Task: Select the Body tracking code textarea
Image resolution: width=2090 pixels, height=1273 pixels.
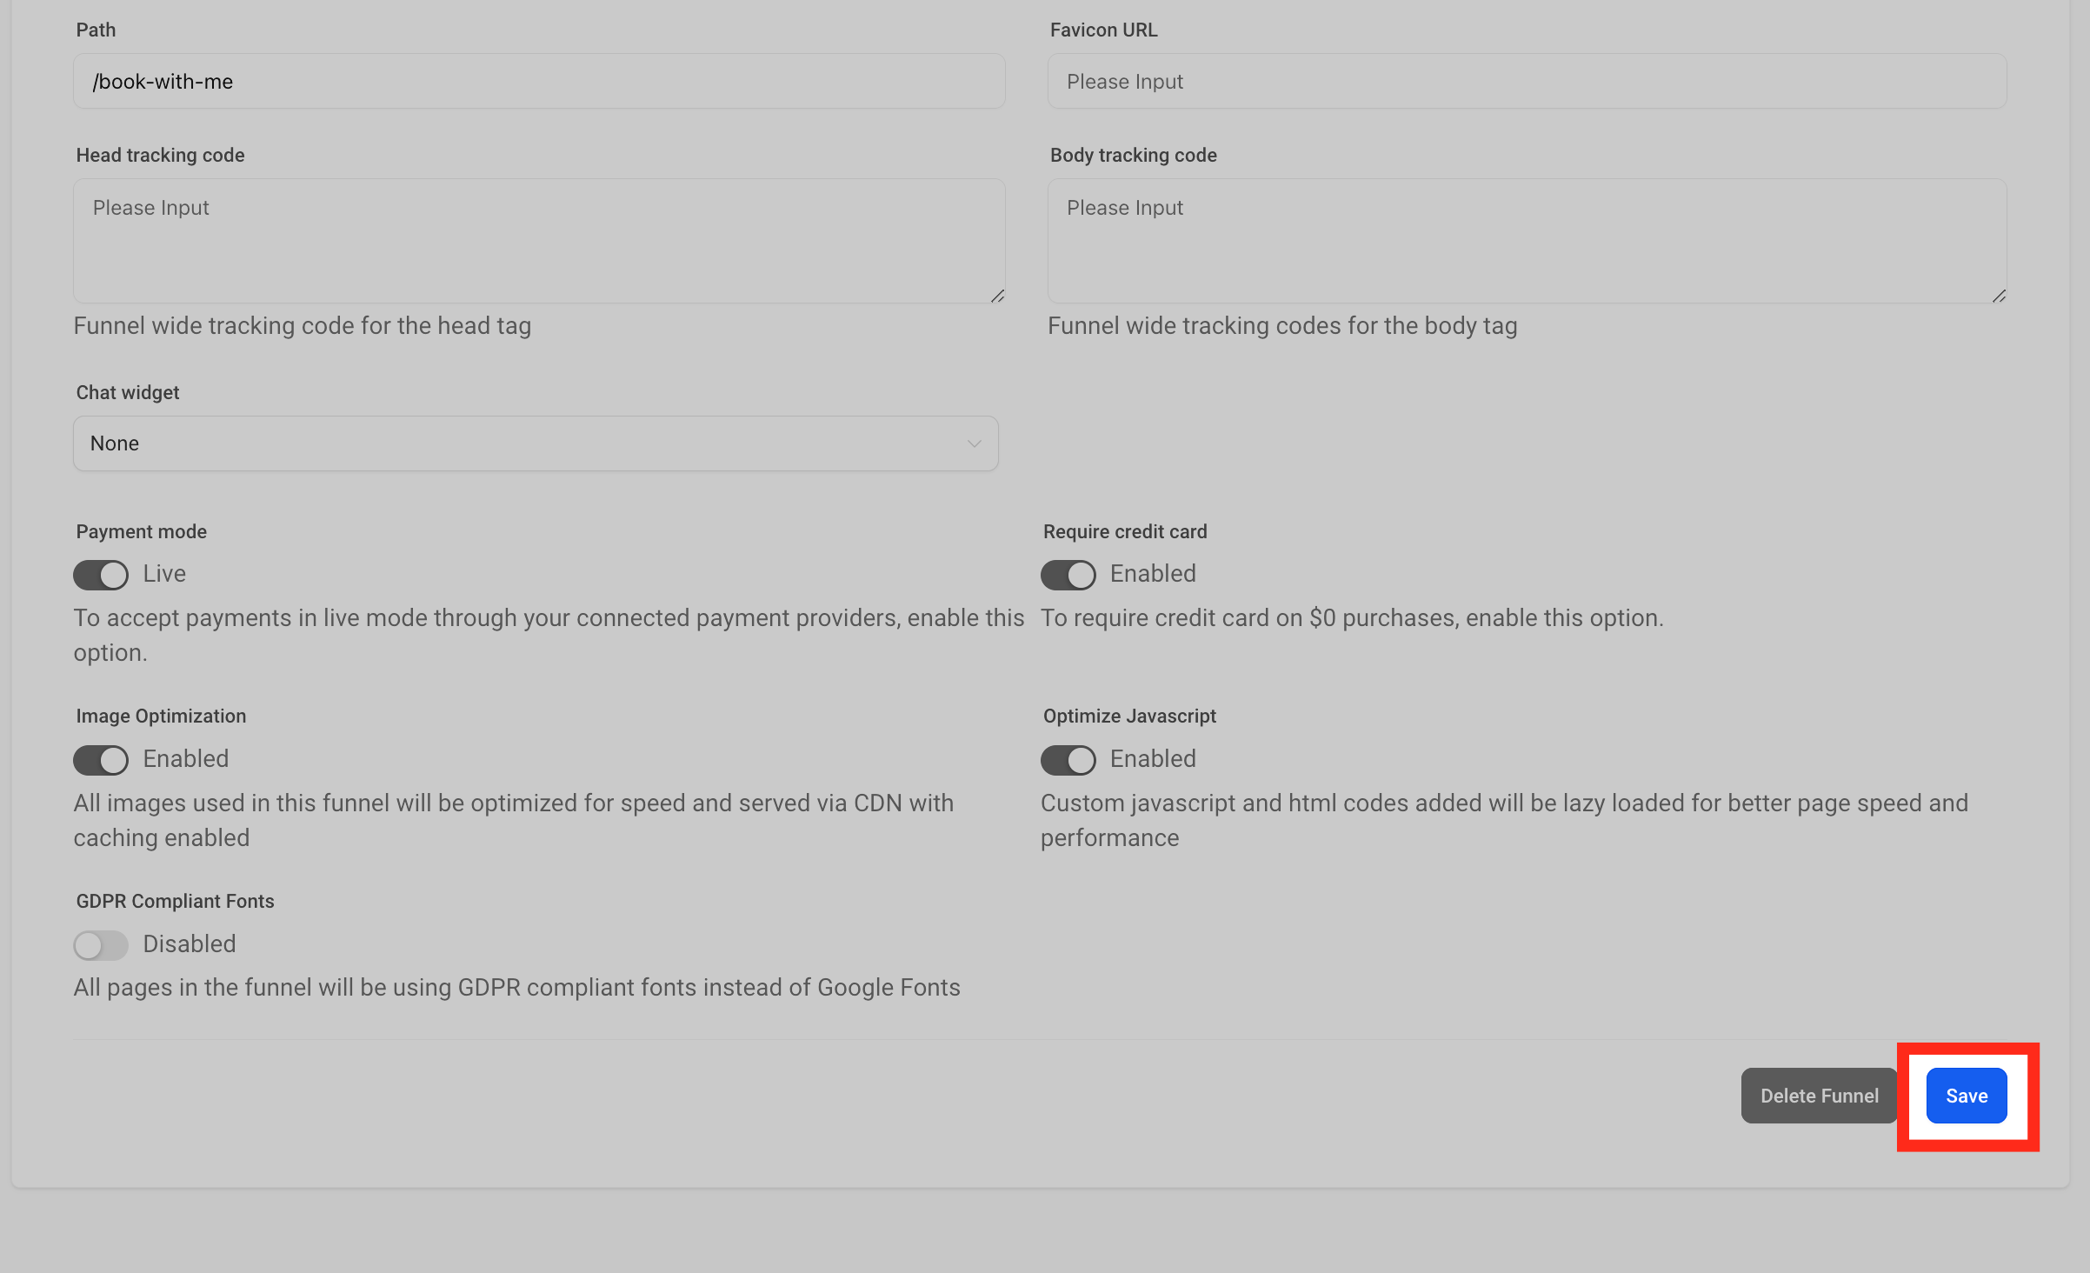Action: point(1526,241)
